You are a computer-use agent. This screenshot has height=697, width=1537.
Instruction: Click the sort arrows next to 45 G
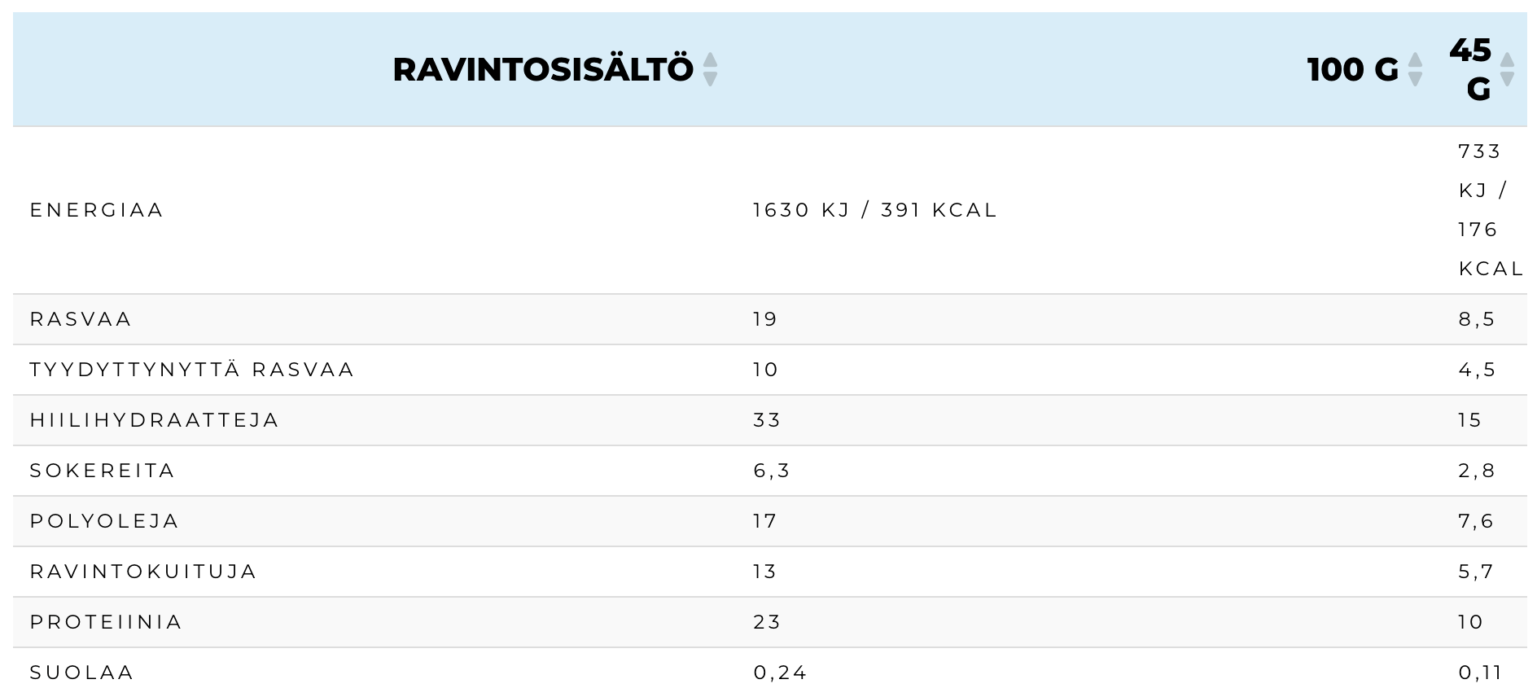(1507, 69)
